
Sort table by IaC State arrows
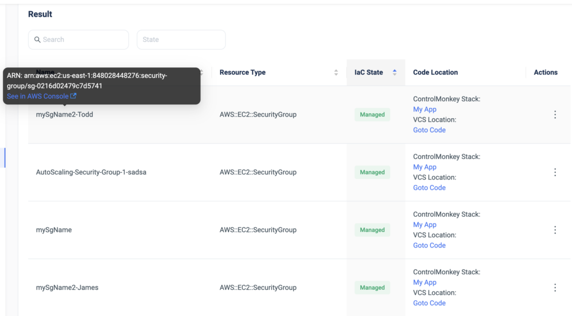394,72
